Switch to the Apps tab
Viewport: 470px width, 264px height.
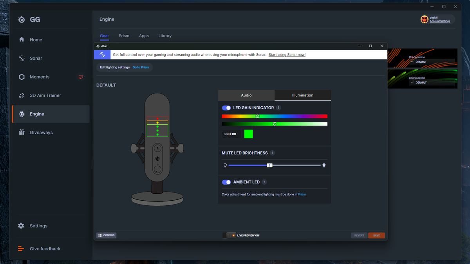pos(144,36)
